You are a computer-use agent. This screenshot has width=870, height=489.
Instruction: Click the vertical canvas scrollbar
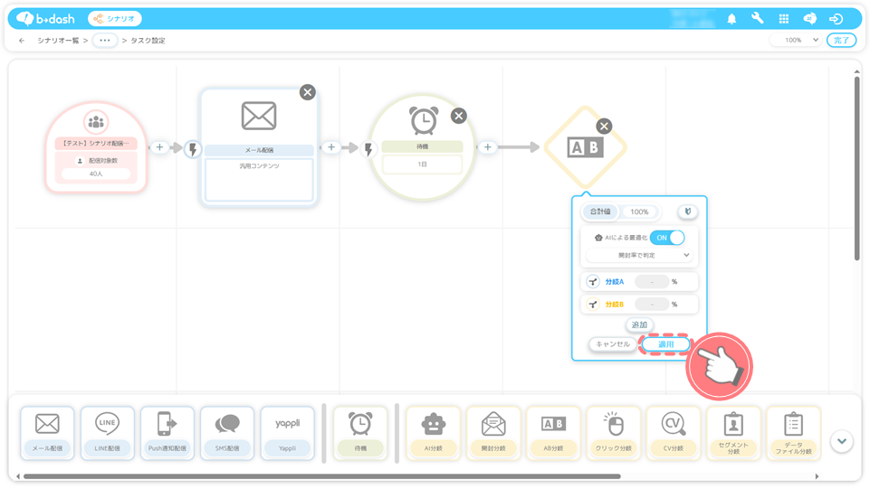856,167
